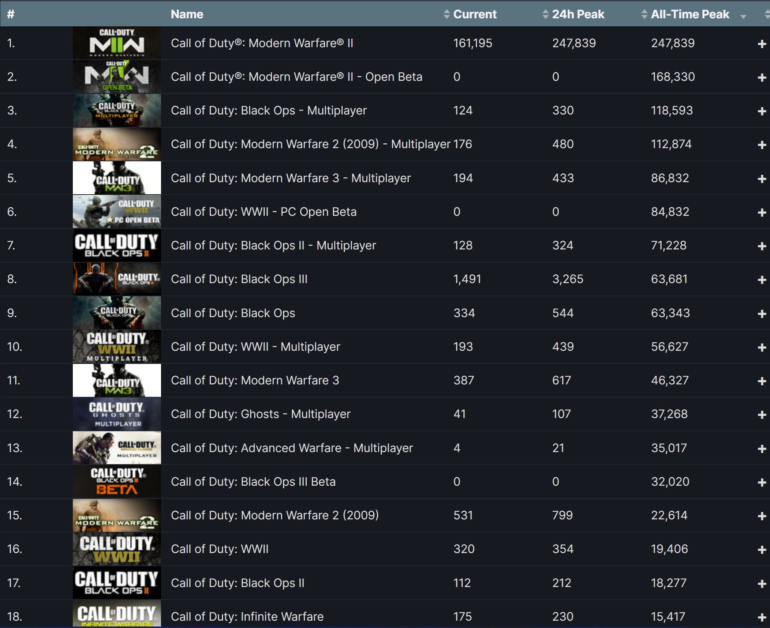This screenshot has height=628, width=770.
Task: Click plus icon on Advanced Warfare - Multiplayer row
Action: (x=762, y=449)
